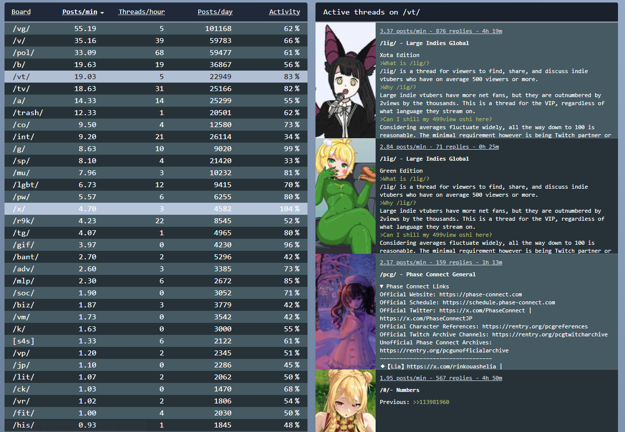Sort by Posts/day column header
625x432 pixels.
[215, 12]
